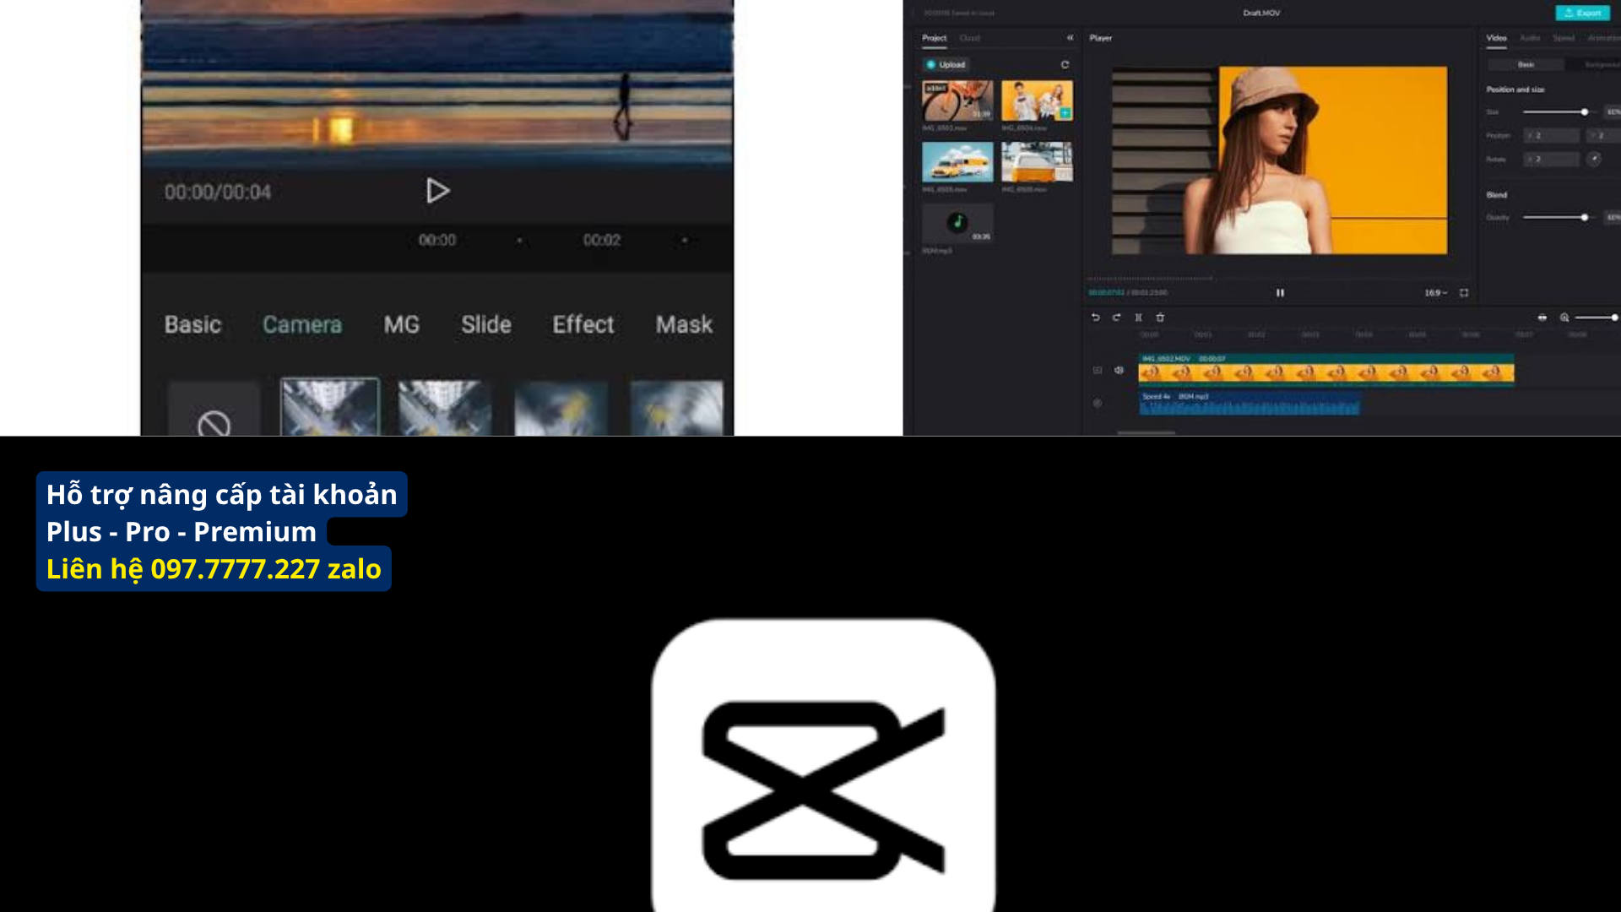Toggle timeline snapping icon
The height and width of the screenshot is (912, 1621).
point(1542,318)
